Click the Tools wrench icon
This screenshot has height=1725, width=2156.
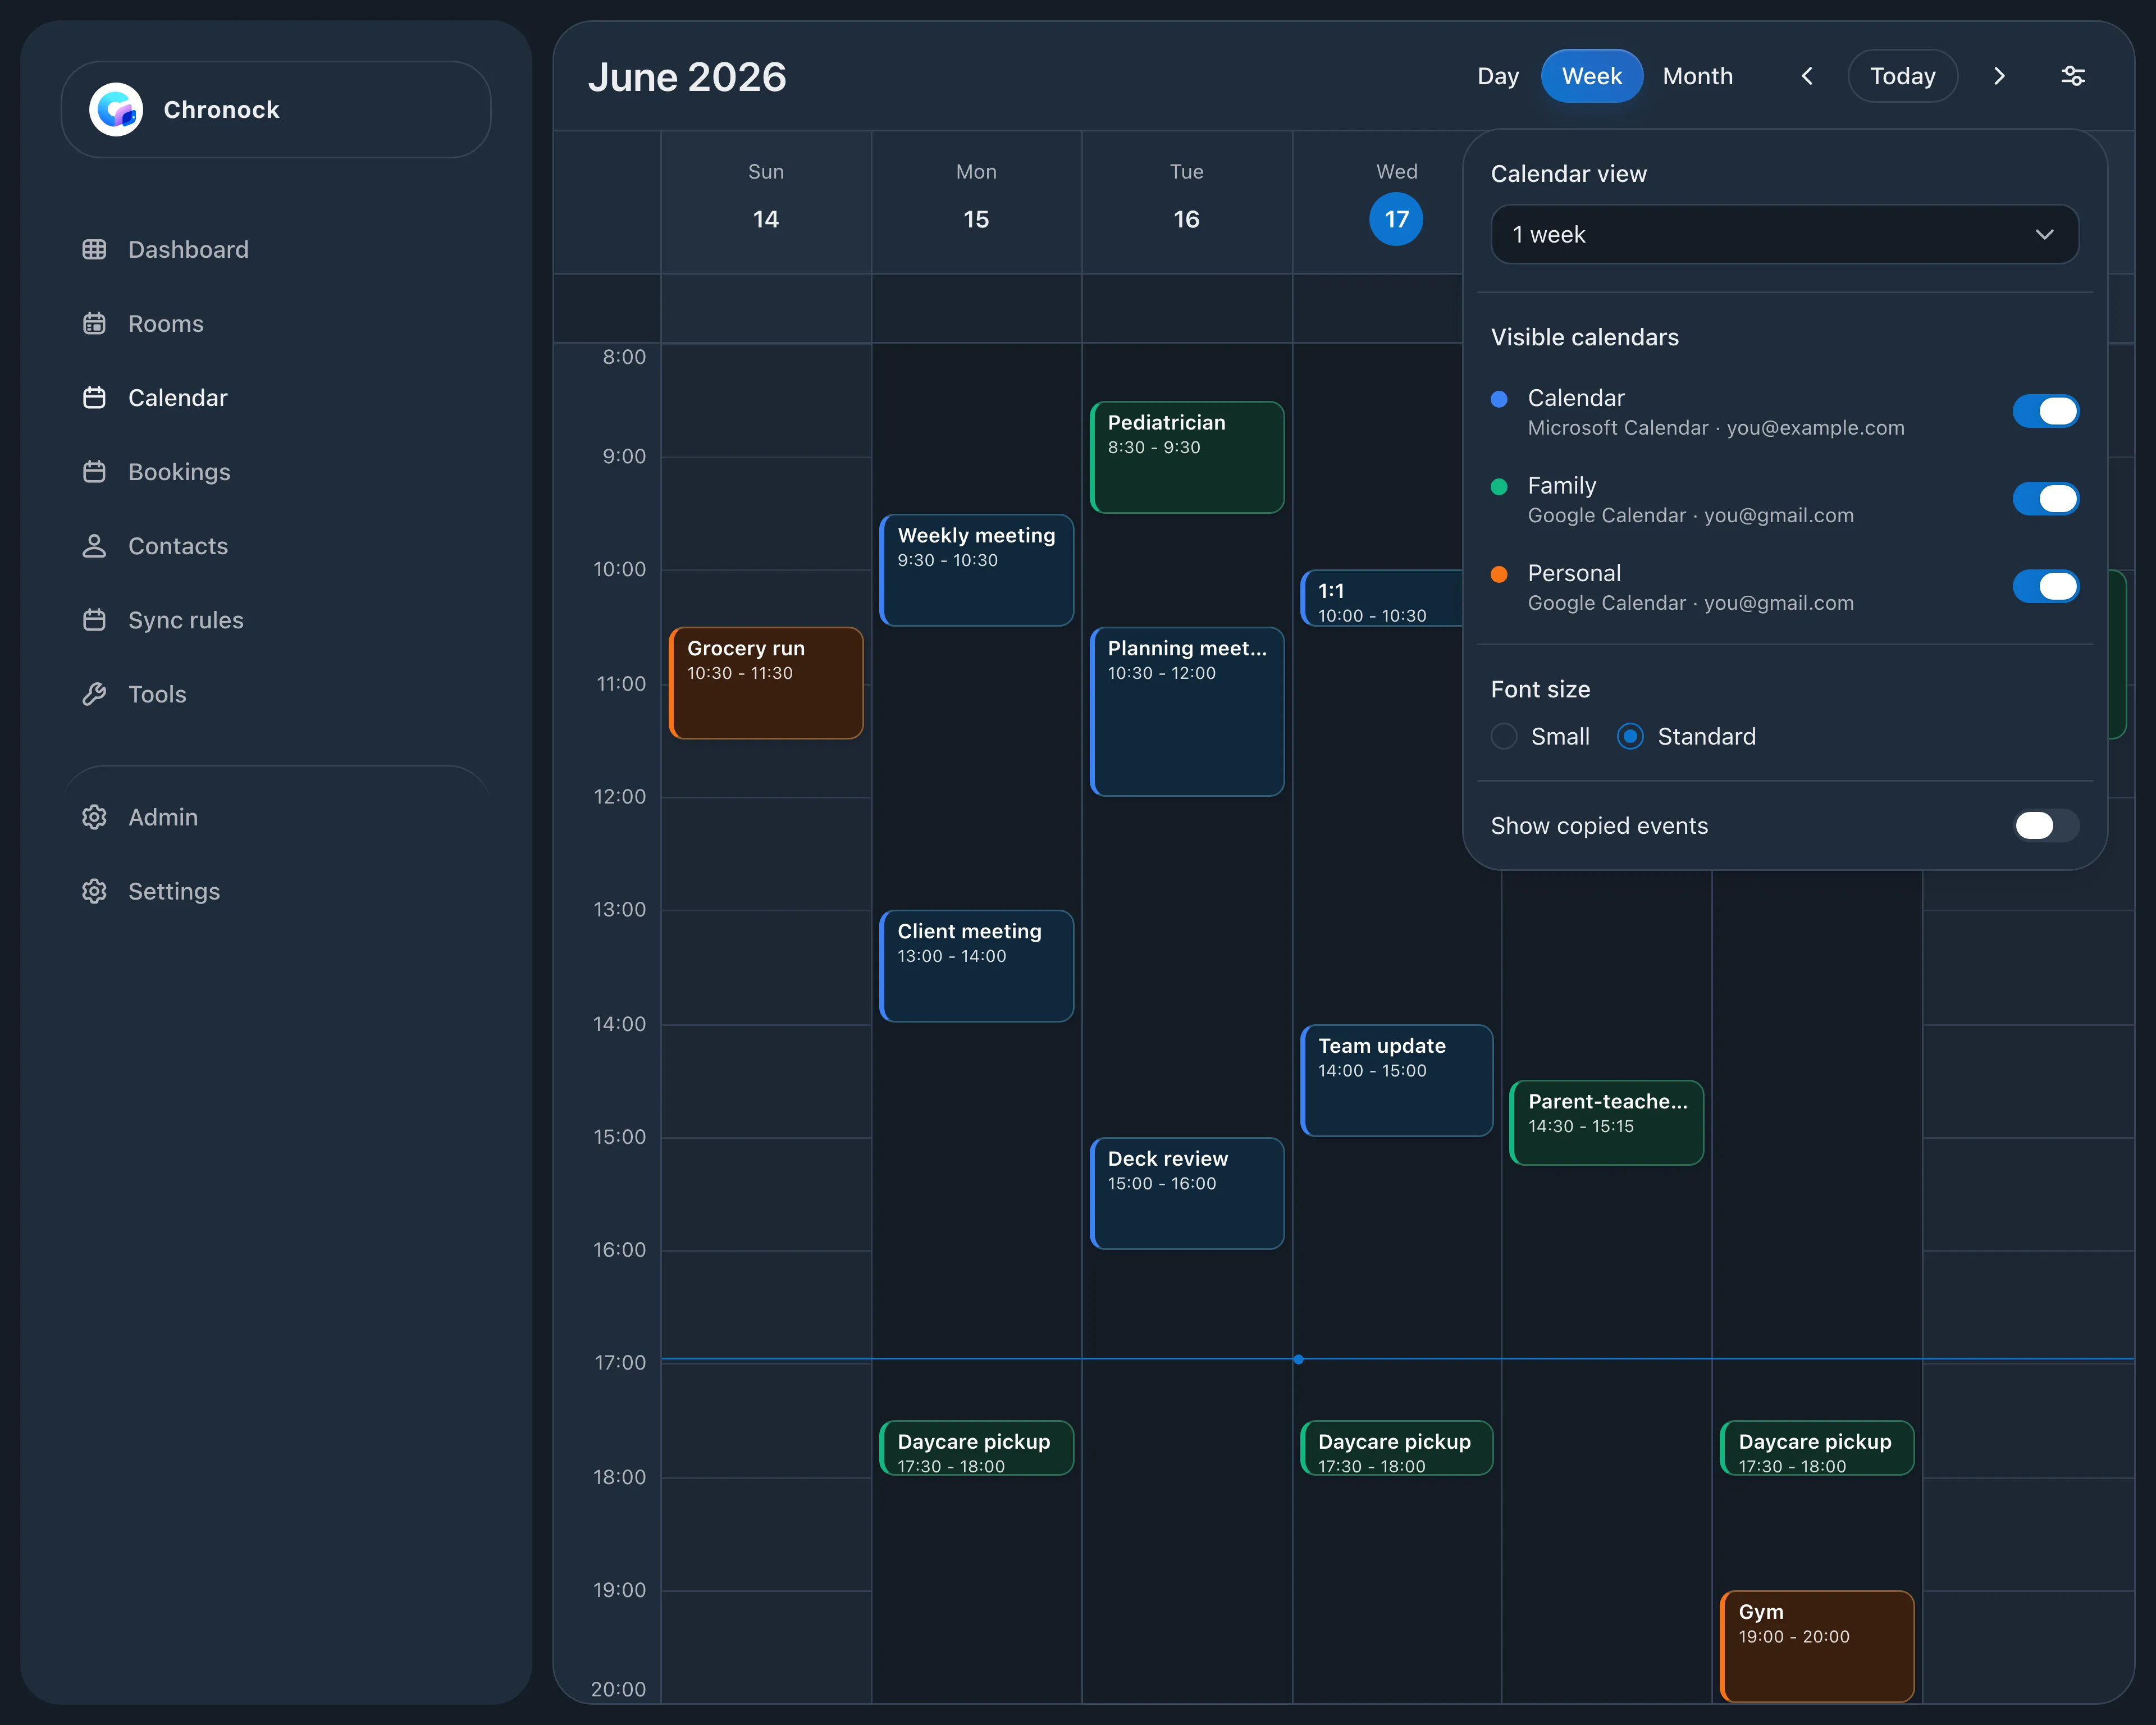[x=94, y=693]
